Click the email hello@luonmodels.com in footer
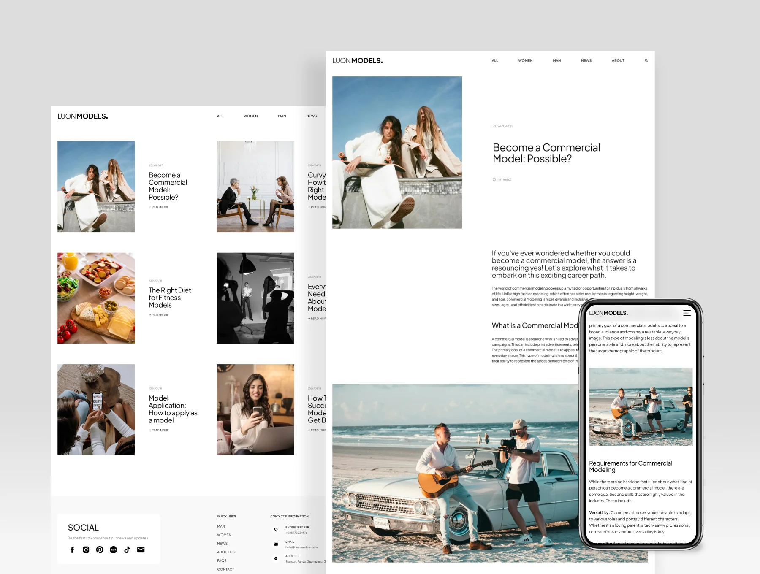Viewport: 760px width, 574px height. coord(301,547)
